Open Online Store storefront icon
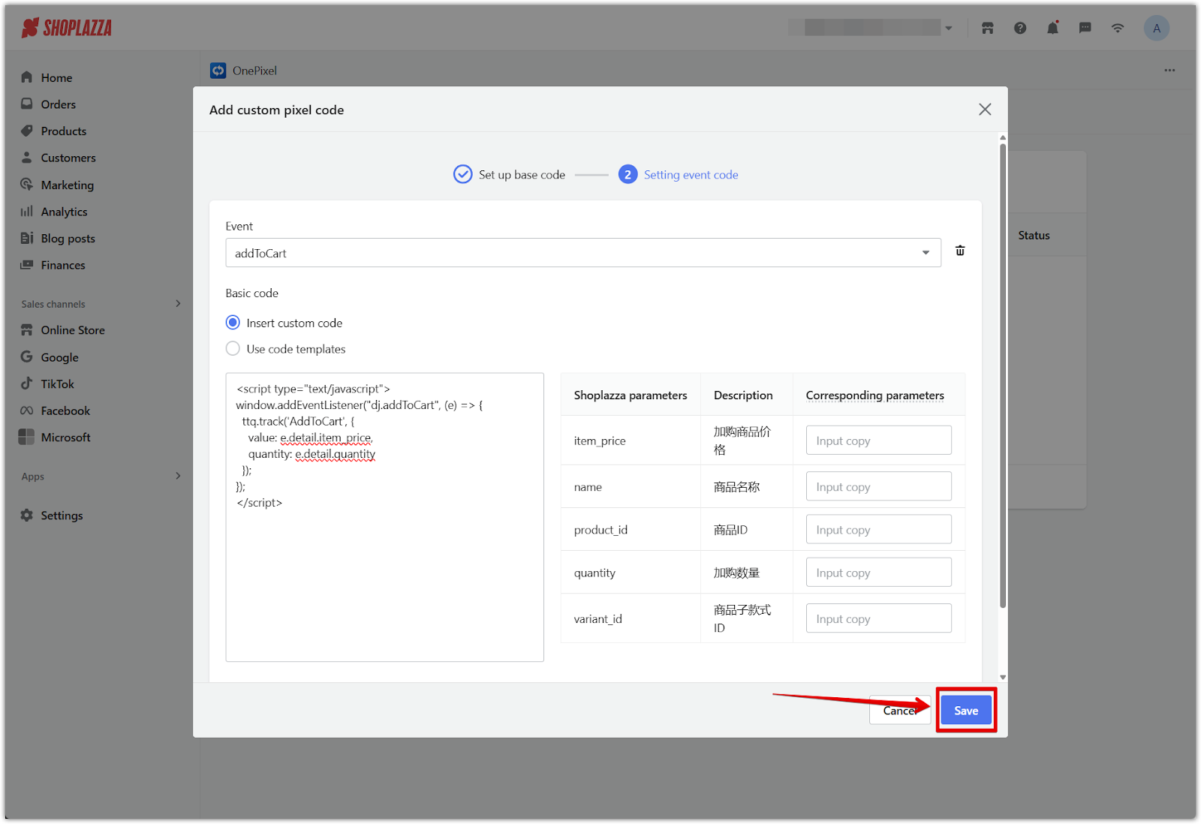 pos(27,330)
